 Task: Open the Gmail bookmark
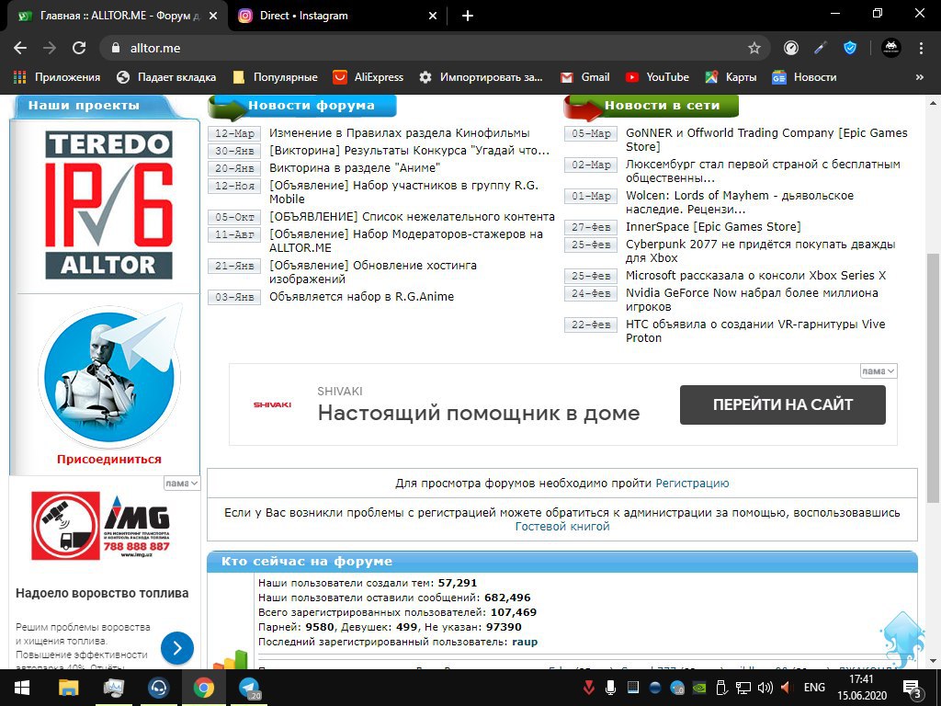point(585,77)
